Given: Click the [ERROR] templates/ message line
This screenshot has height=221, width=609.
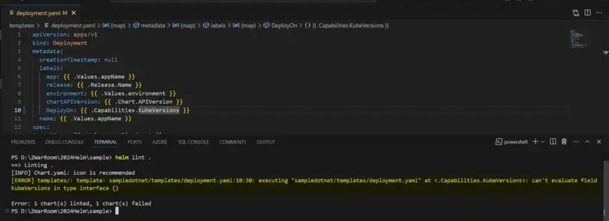Looking at the screenshot, I should [304, 185].
